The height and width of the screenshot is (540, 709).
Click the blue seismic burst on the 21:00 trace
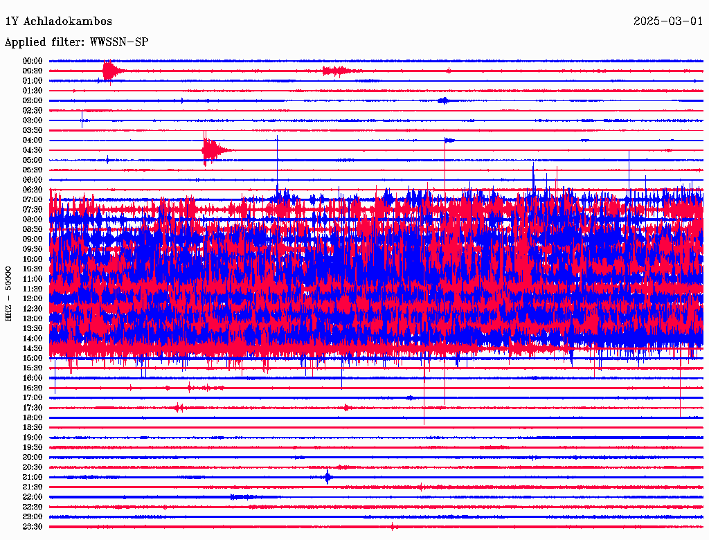pos(327,477)
